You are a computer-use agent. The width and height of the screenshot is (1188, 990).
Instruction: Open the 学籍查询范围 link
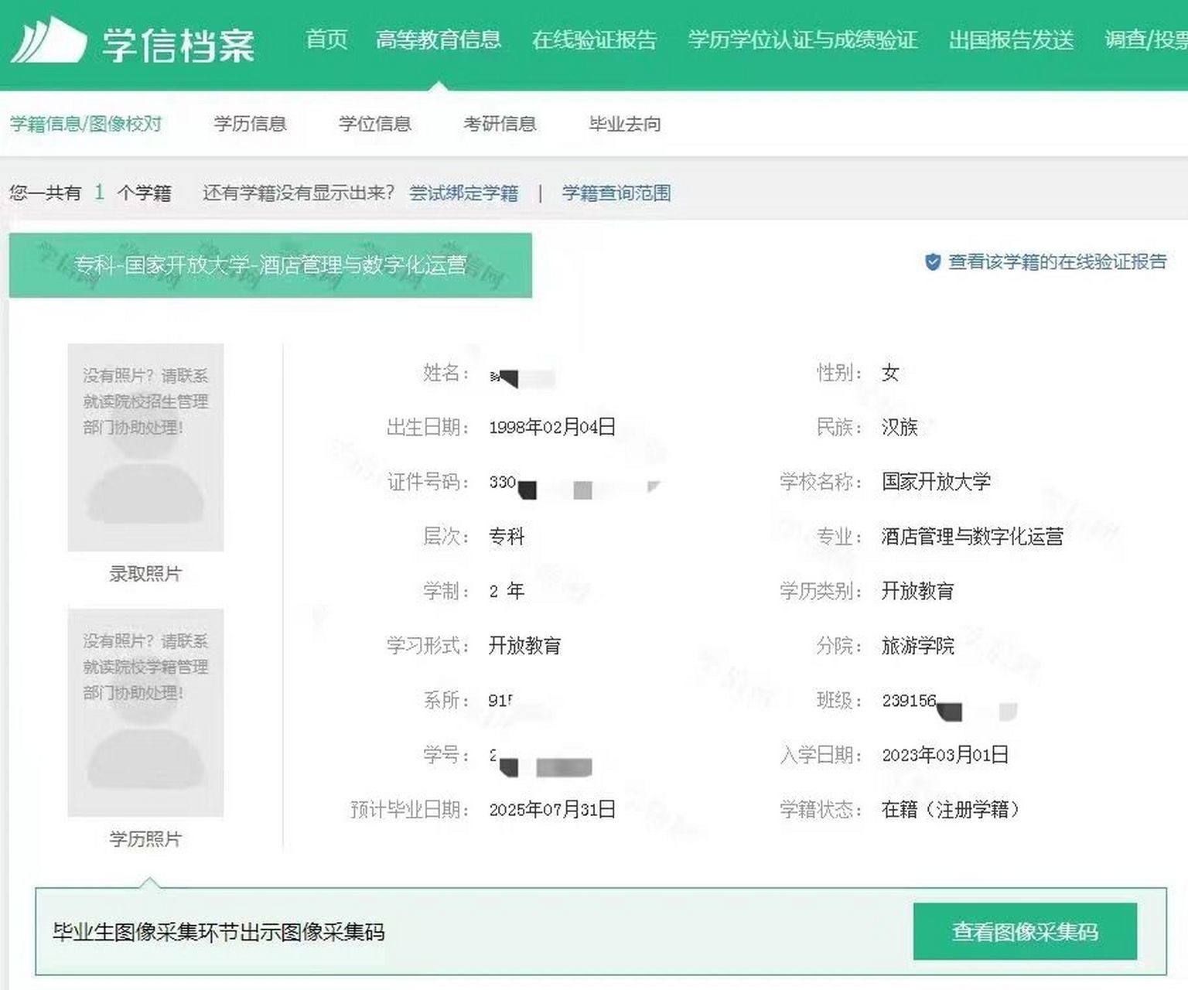point(616,193)
